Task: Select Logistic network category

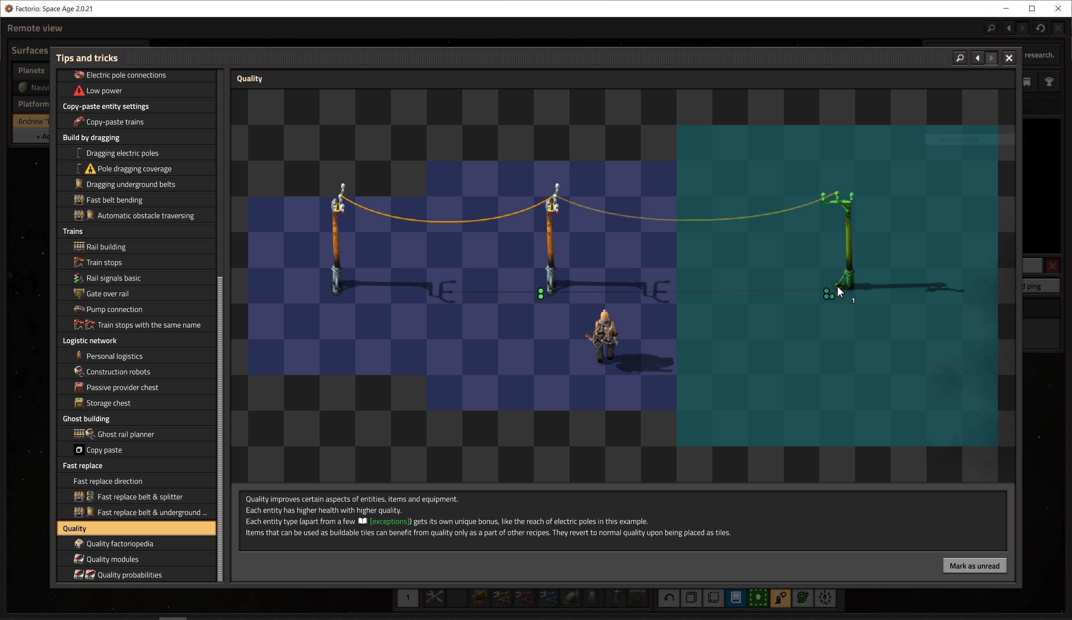Action: pyautogui.click(x=137, y=341)
